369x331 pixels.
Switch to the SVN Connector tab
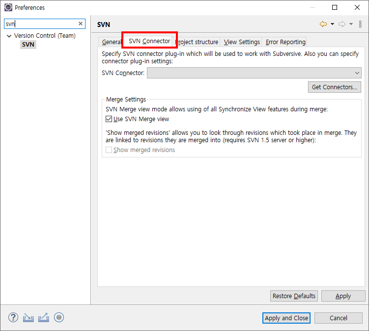click(149, 41)
